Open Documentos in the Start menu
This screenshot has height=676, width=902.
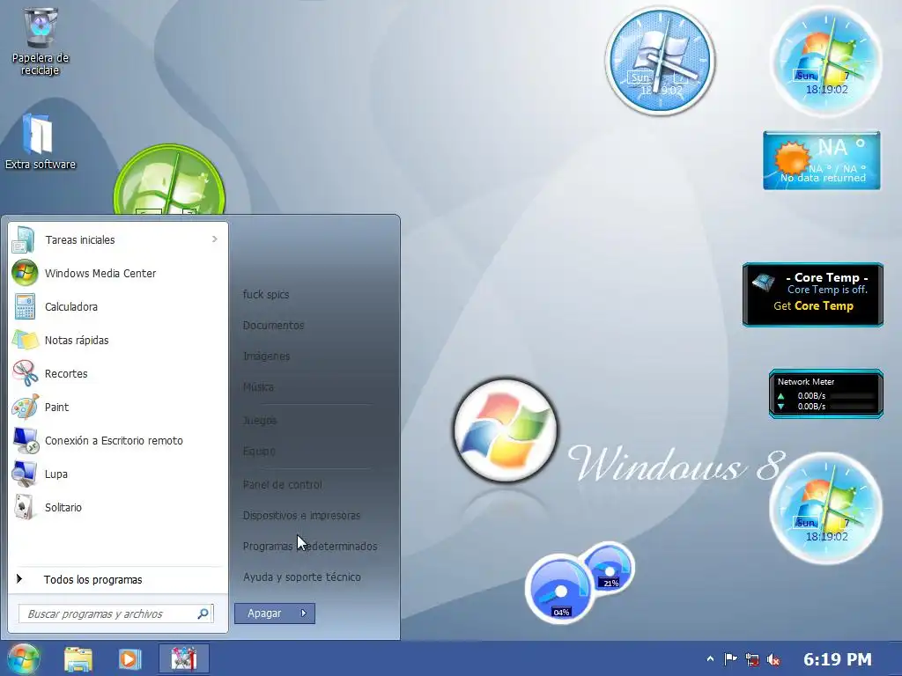coord(273,326)
